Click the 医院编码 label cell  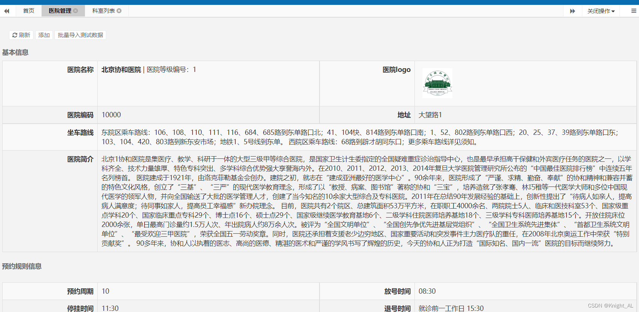click(x=50, y=115)
